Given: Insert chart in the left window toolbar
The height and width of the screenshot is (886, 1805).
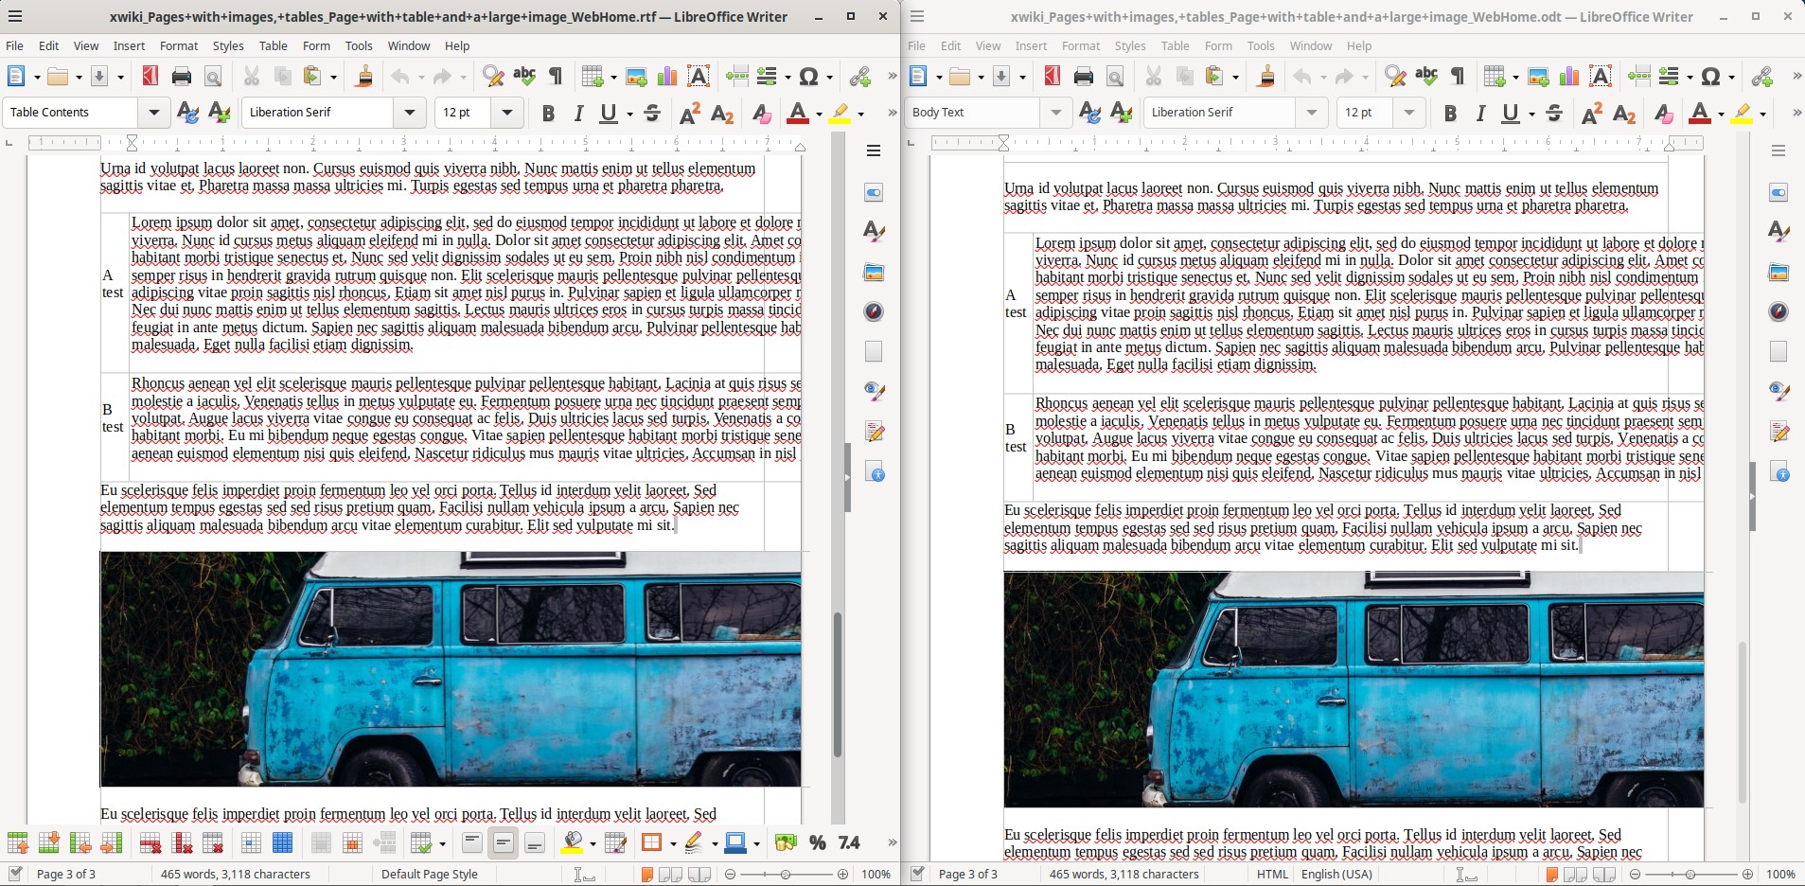Looking at the screenshot, I should (667, 77).
